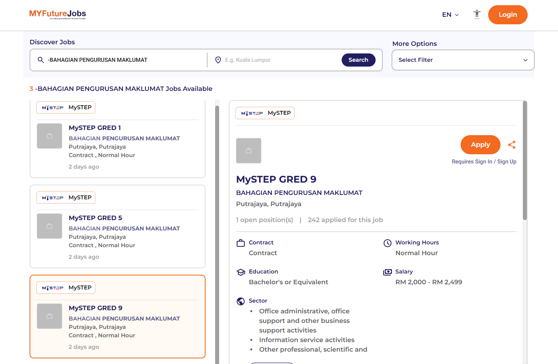Image resolution: width=558 pixels, height=364 pixels.
Task: Click the jobs available results heading
Action: coord(121,89)
